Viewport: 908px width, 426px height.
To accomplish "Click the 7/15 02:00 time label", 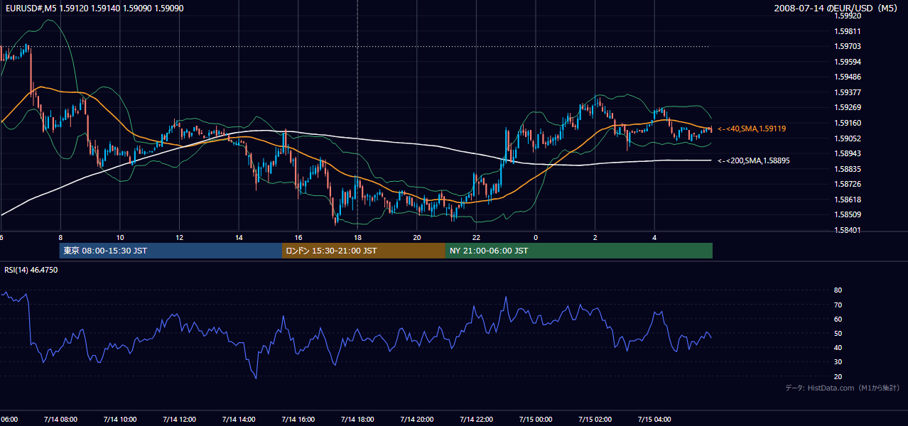I will click(595, 419).
